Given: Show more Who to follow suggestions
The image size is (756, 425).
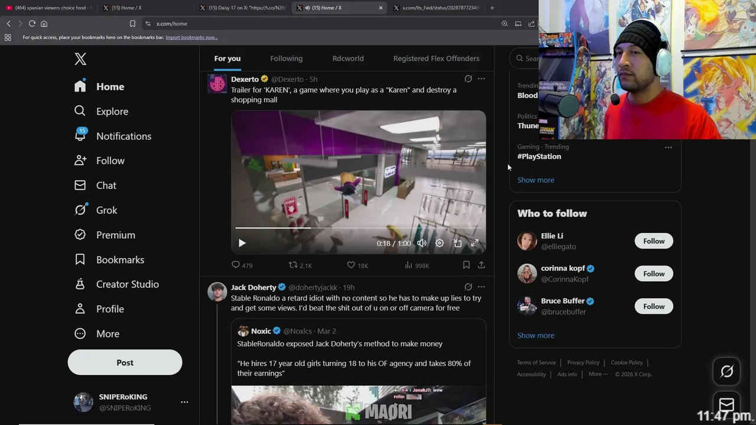Looking at the screenshot, I should pyautogui.click(x=536, y=335).
